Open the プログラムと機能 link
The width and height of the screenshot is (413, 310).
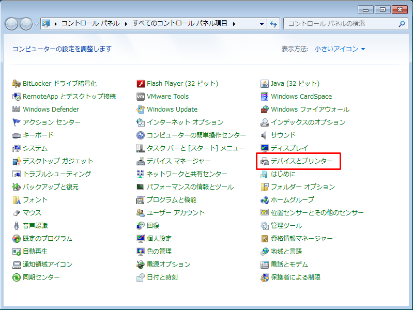(172, 200)
